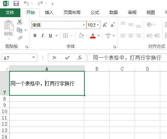Open the redo history dropdown arrow
The image size is (167, 139).
(46, 3)
